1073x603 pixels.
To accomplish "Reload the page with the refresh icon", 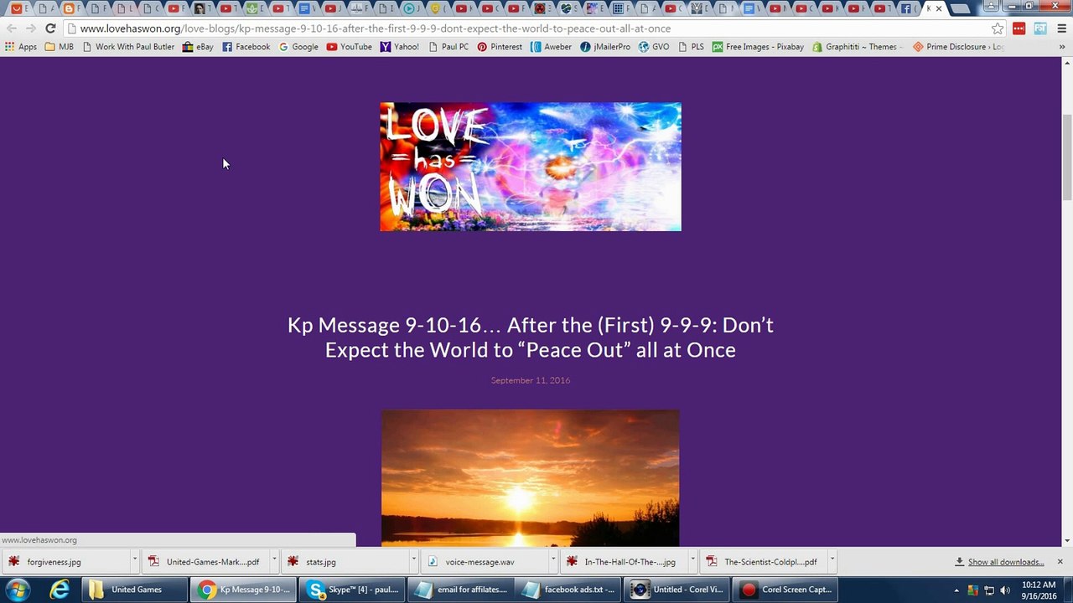I will (50, 28).
